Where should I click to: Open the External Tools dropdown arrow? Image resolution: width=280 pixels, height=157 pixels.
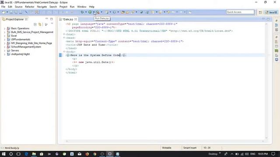click(x=101, y=12)
